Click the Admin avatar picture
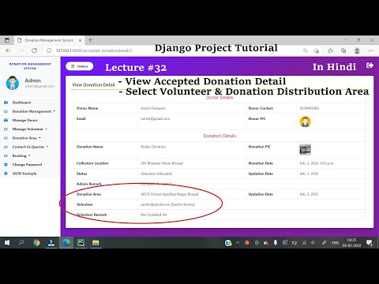 (13, 83)
